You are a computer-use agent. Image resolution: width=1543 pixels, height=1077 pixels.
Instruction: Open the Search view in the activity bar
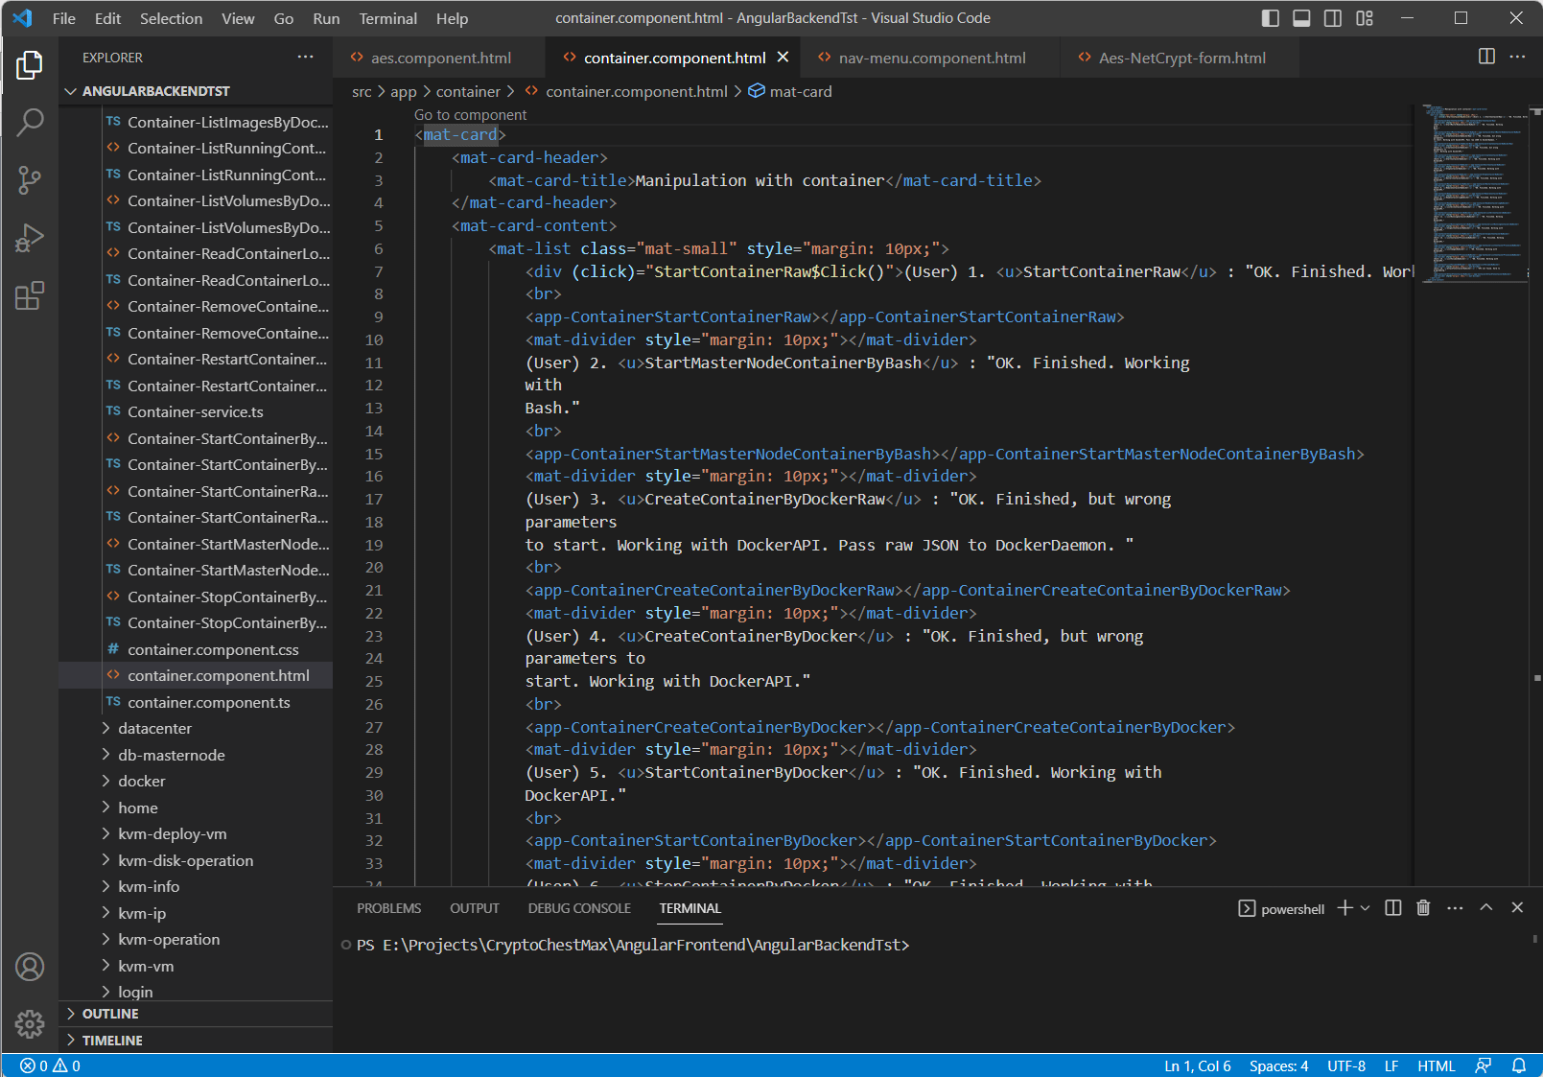coord(30,122)
